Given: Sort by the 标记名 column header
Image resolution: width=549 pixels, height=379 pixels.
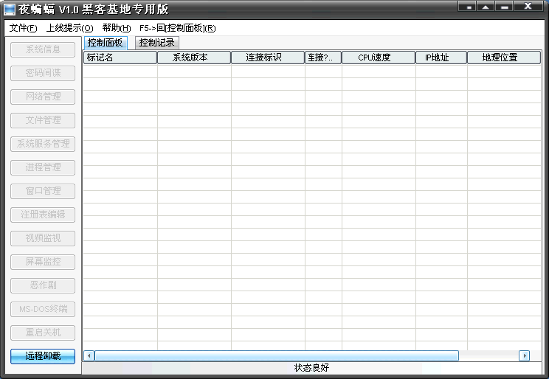Looking at the screenshot, I should 120,58.
